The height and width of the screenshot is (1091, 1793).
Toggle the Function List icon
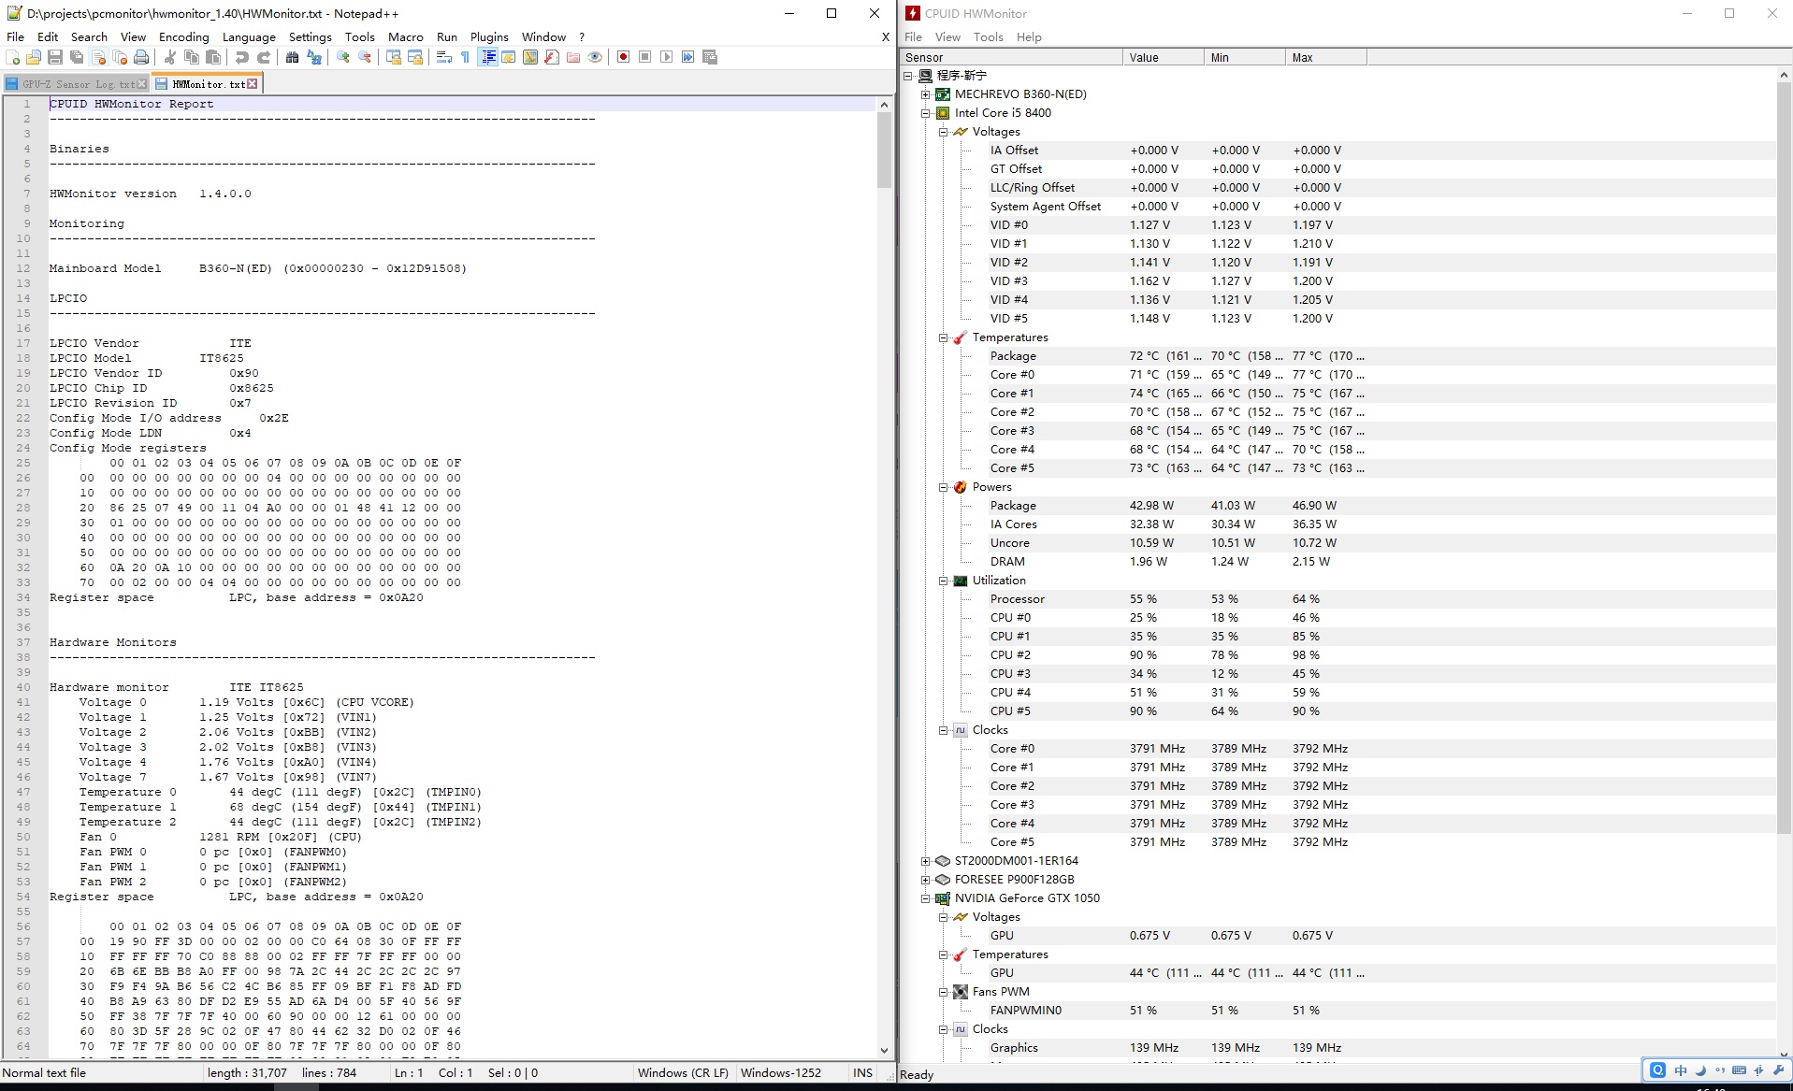pos(552,57)
